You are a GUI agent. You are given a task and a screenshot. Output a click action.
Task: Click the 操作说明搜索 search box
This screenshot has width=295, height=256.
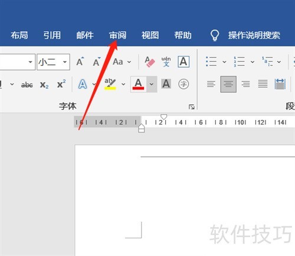(x=254, y=35)
